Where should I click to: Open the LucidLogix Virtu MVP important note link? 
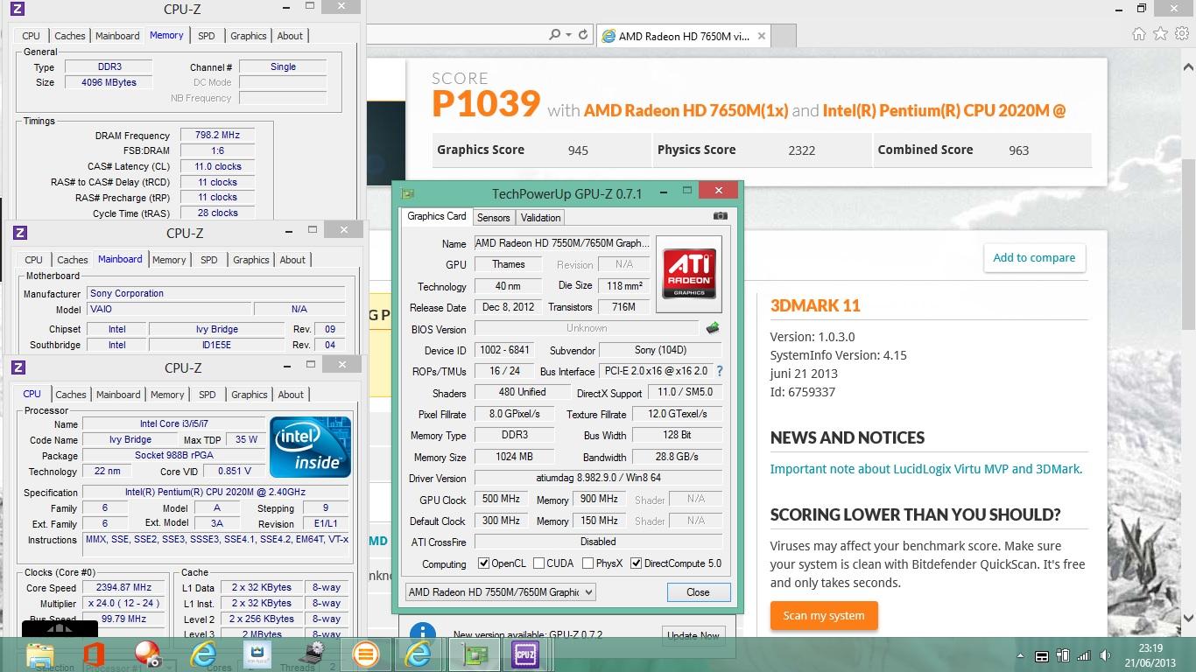click(x=926, y=469)
